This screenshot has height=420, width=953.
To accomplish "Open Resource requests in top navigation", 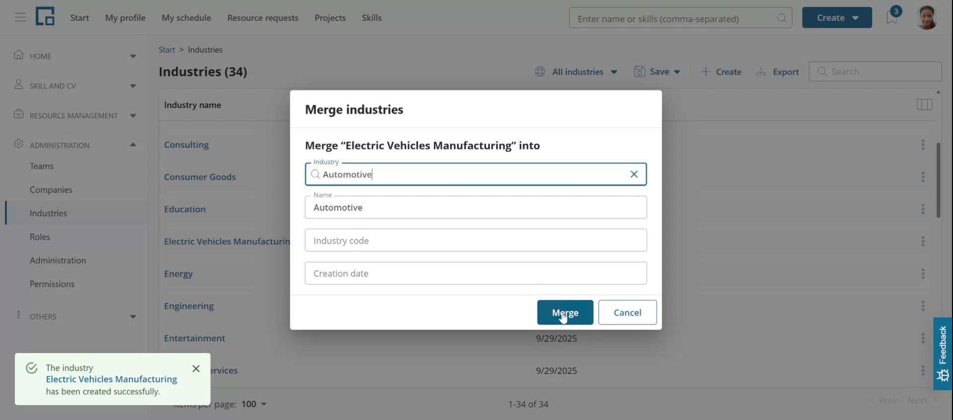I will point(263,18).
